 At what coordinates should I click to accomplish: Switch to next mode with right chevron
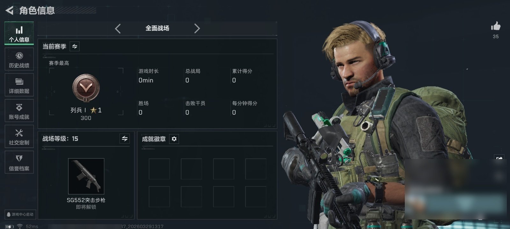click(x=197, y=28)
